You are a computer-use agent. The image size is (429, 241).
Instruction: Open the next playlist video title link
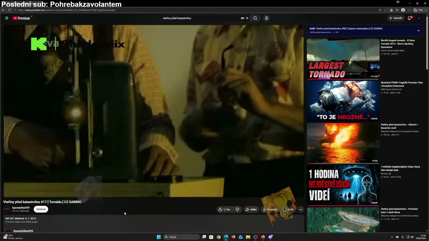coord(346,28)
